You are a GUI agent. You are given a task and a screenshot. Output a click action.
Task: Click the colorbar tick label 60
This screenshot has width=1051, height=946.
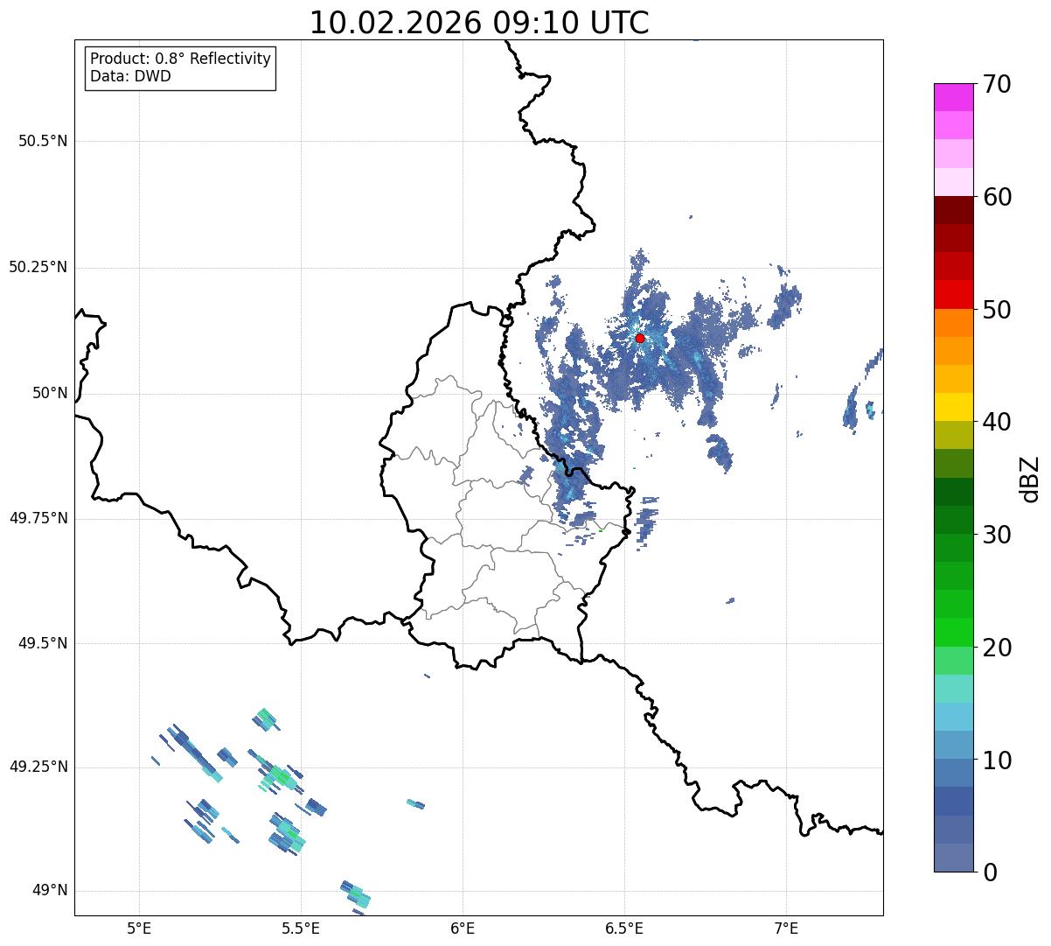(x=997, y=198)
